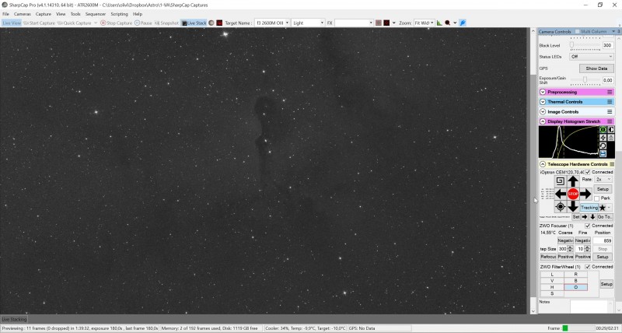Switch to Live View mode
Viewport: 622px width, 333px height.
[x=12, y=23]
